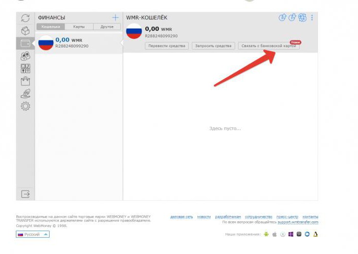
Task: Open the пресс-центр footer link
Action: (x=287, y=217)
